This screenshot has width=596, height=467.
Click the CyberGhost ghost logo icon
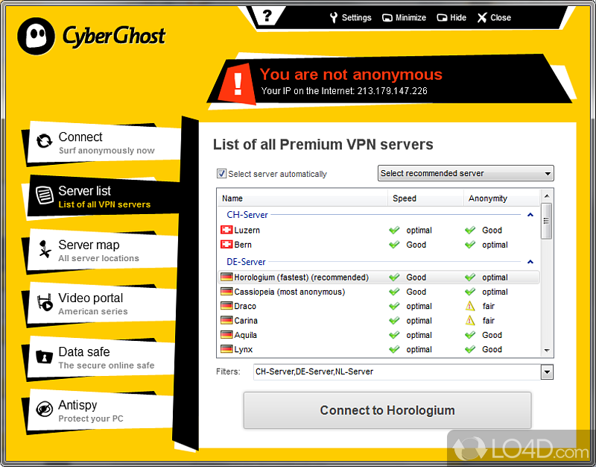pos(34,34)
